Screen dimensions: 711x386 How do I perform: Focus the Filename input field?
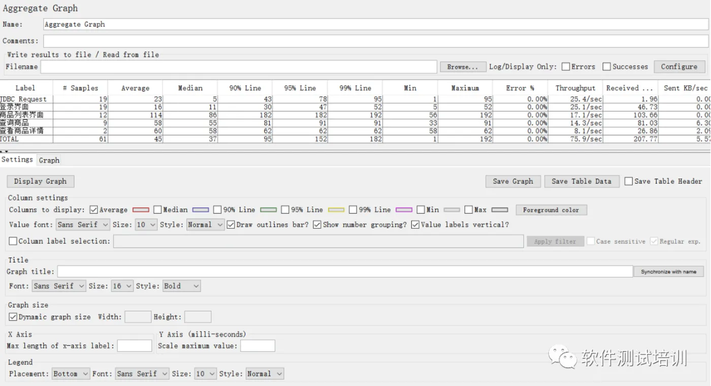pyautogui.click(x=239, y=67)
